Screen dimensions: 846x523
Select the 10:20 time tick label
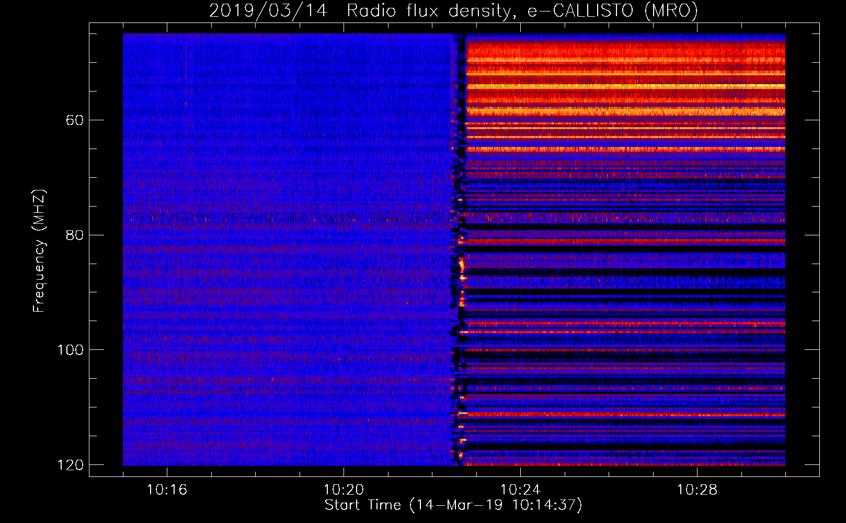[344, 490]
